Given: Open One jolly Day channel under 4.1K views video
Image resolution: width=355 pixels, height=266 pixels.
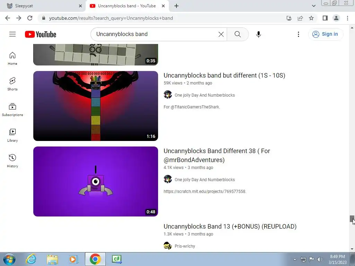Looking at the screenshot, I should pyautogui.click(x=205, y=180).
